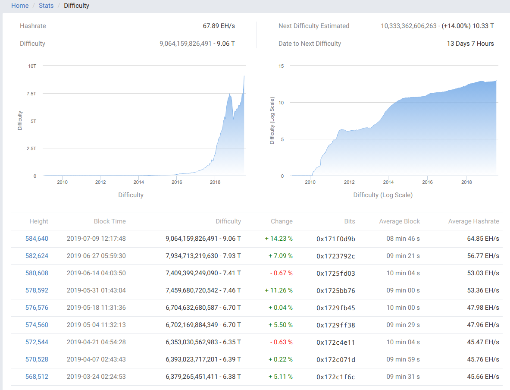Click the Block Time column header
Image resolution: width=510 pixels, height=390 pixels.
pyautogui.click(x=110, y=221)
